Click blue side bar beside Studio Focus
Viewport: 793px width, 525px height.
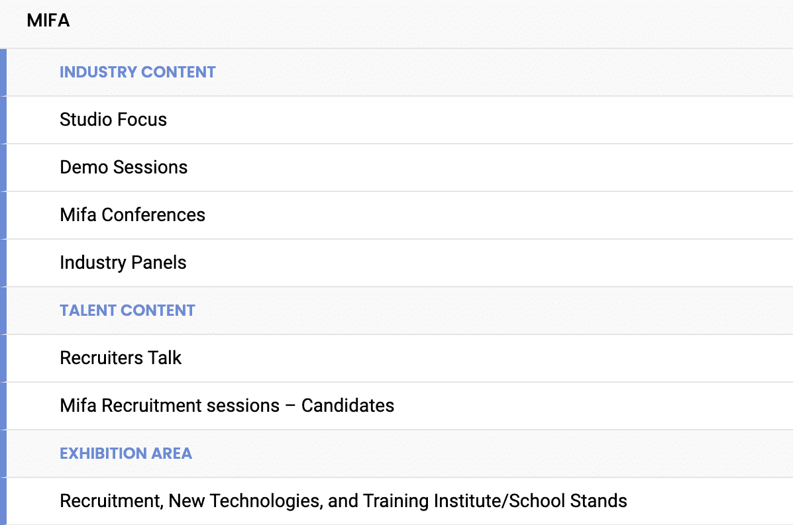click(3, 120)
